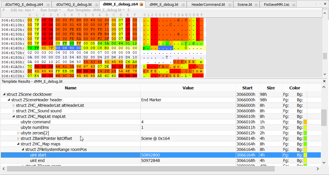The image size is (329, 175).
Task: Collapse struct ZSceneHeader header
Action: [x=9, y=100]
